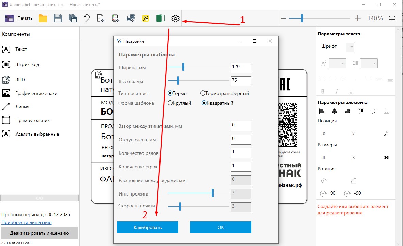Expand the font size dropdown

[x=337, y=63]
